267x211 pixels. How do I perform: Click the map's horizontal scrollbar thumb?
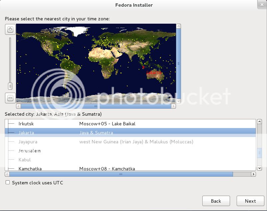point(96,106)
